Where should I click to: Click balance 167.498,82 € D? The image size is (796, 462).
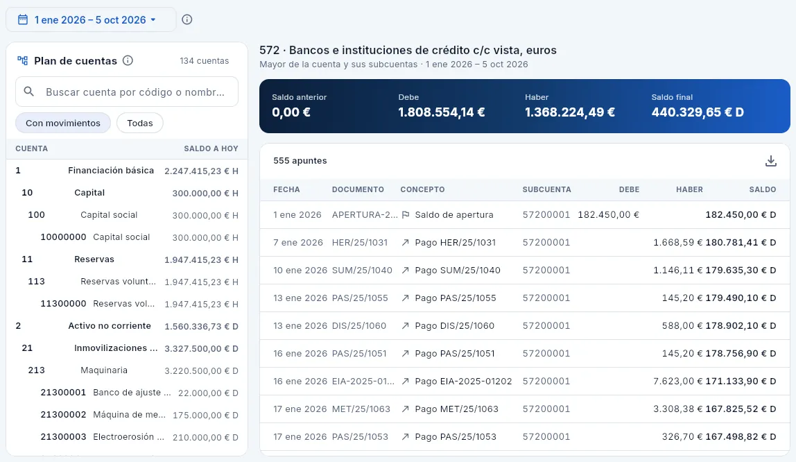[741, 437]
